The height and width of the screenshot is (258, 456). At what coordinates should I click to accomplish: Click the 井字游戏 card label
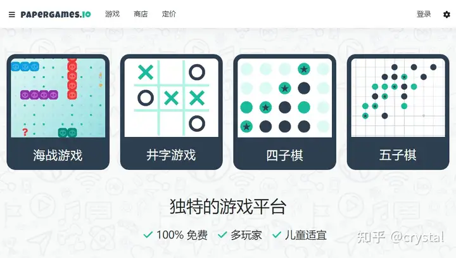(171, 155)
